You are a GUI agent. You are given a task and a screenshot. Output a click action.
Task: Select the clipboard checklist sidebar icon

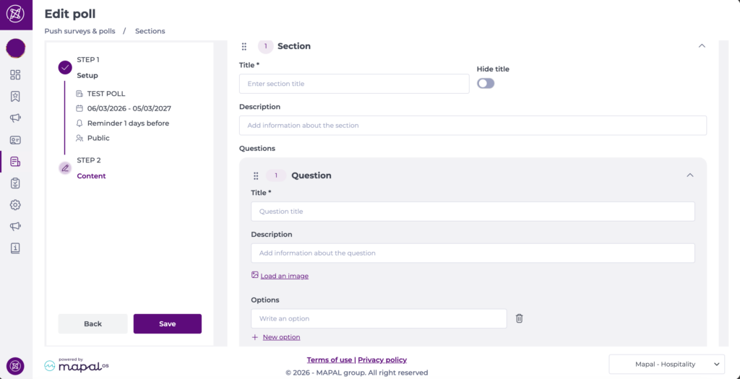point(15,183)
